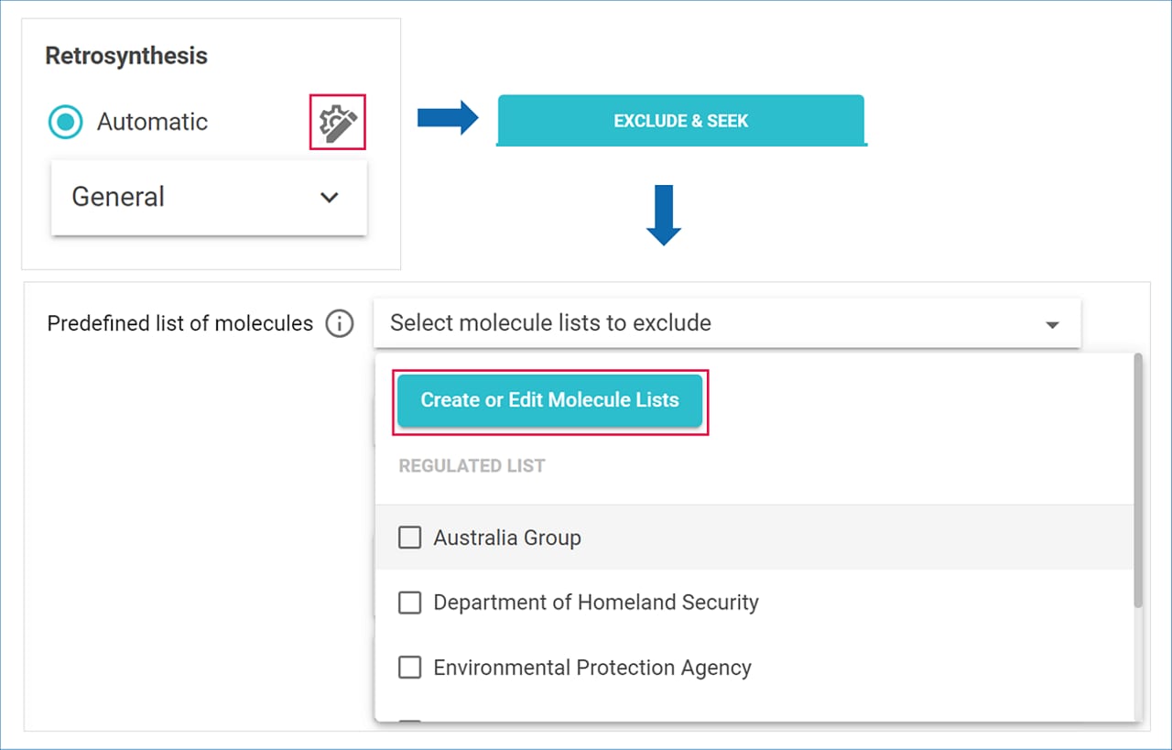Click the General dropdown label text
The width and height of the screenshot is (1172, 750).
118,197
